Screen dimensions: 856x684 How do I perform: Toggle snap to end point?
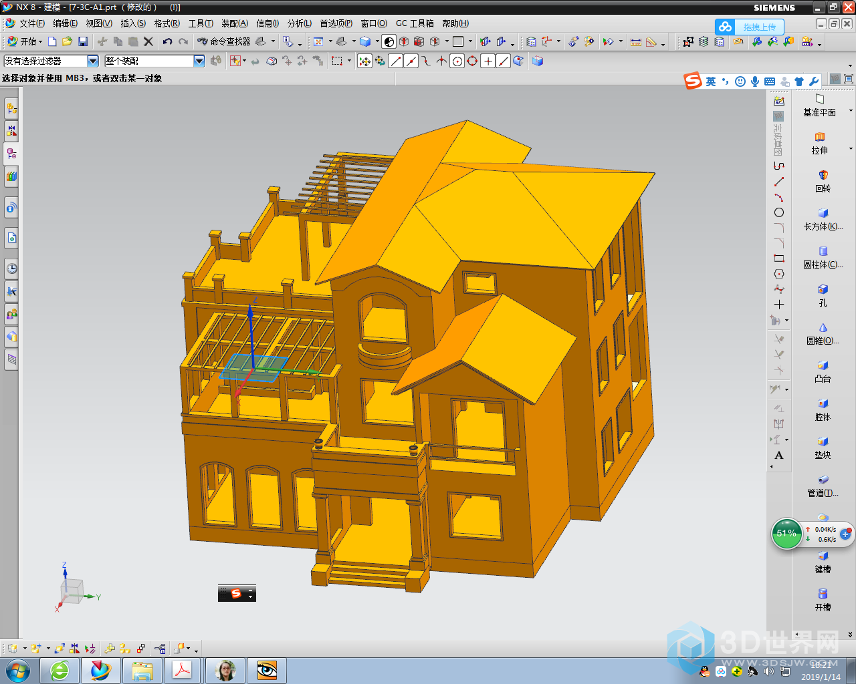coord(395,61)
